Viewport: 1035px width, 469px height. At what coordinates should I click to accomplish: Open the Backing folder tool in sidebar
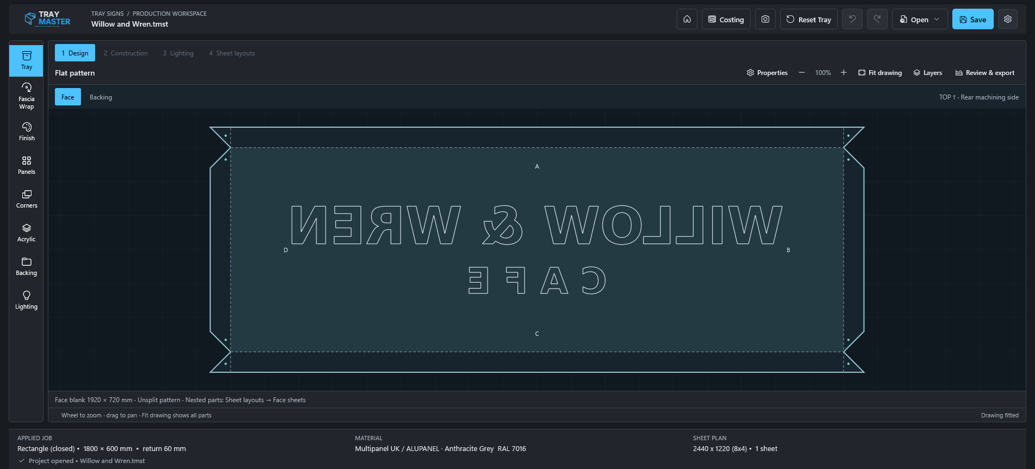(x=26, y=266)
